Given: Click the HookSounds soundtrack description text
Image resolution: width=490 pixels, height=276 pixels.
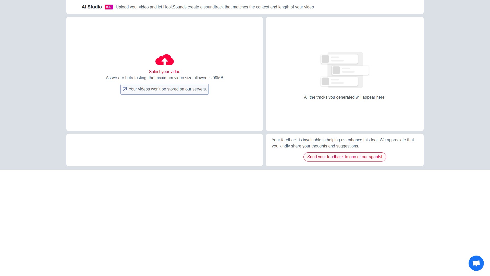Looking at the screenshot, I should (215, 7).
